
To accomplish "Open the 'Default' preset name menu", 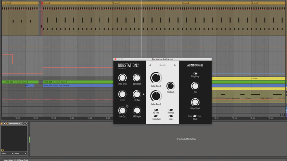I will coord(162,65).
